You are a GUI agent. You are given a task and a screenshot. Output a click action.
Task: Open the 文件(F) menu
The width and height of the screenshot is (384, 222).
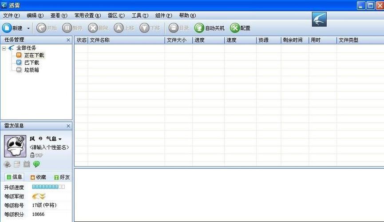[11, 16]
